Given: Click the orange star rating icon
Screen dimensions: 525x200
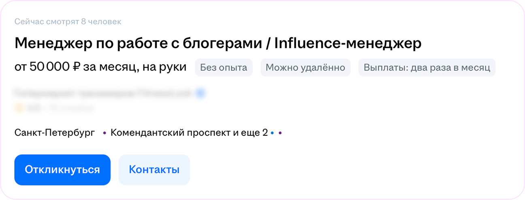Looking at the screenshot, I should [18, 108].
